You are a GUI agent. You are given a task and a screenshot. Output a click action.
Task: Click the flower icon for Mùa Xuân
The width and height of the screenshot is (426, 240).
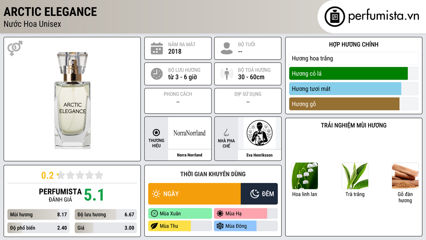pyautogui.click(x=154, y=214)
